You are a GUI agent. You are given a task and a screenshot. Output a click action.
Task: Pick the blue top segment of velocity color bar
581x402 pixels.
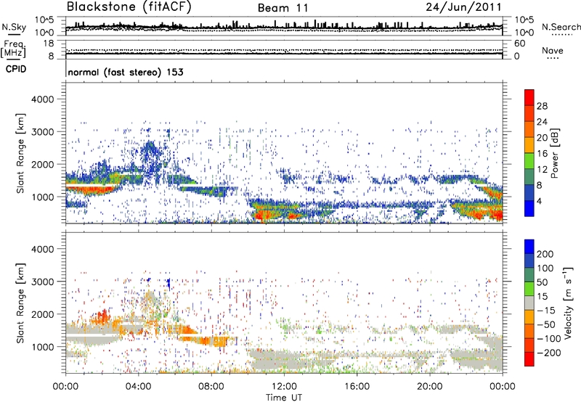point(529,247)
